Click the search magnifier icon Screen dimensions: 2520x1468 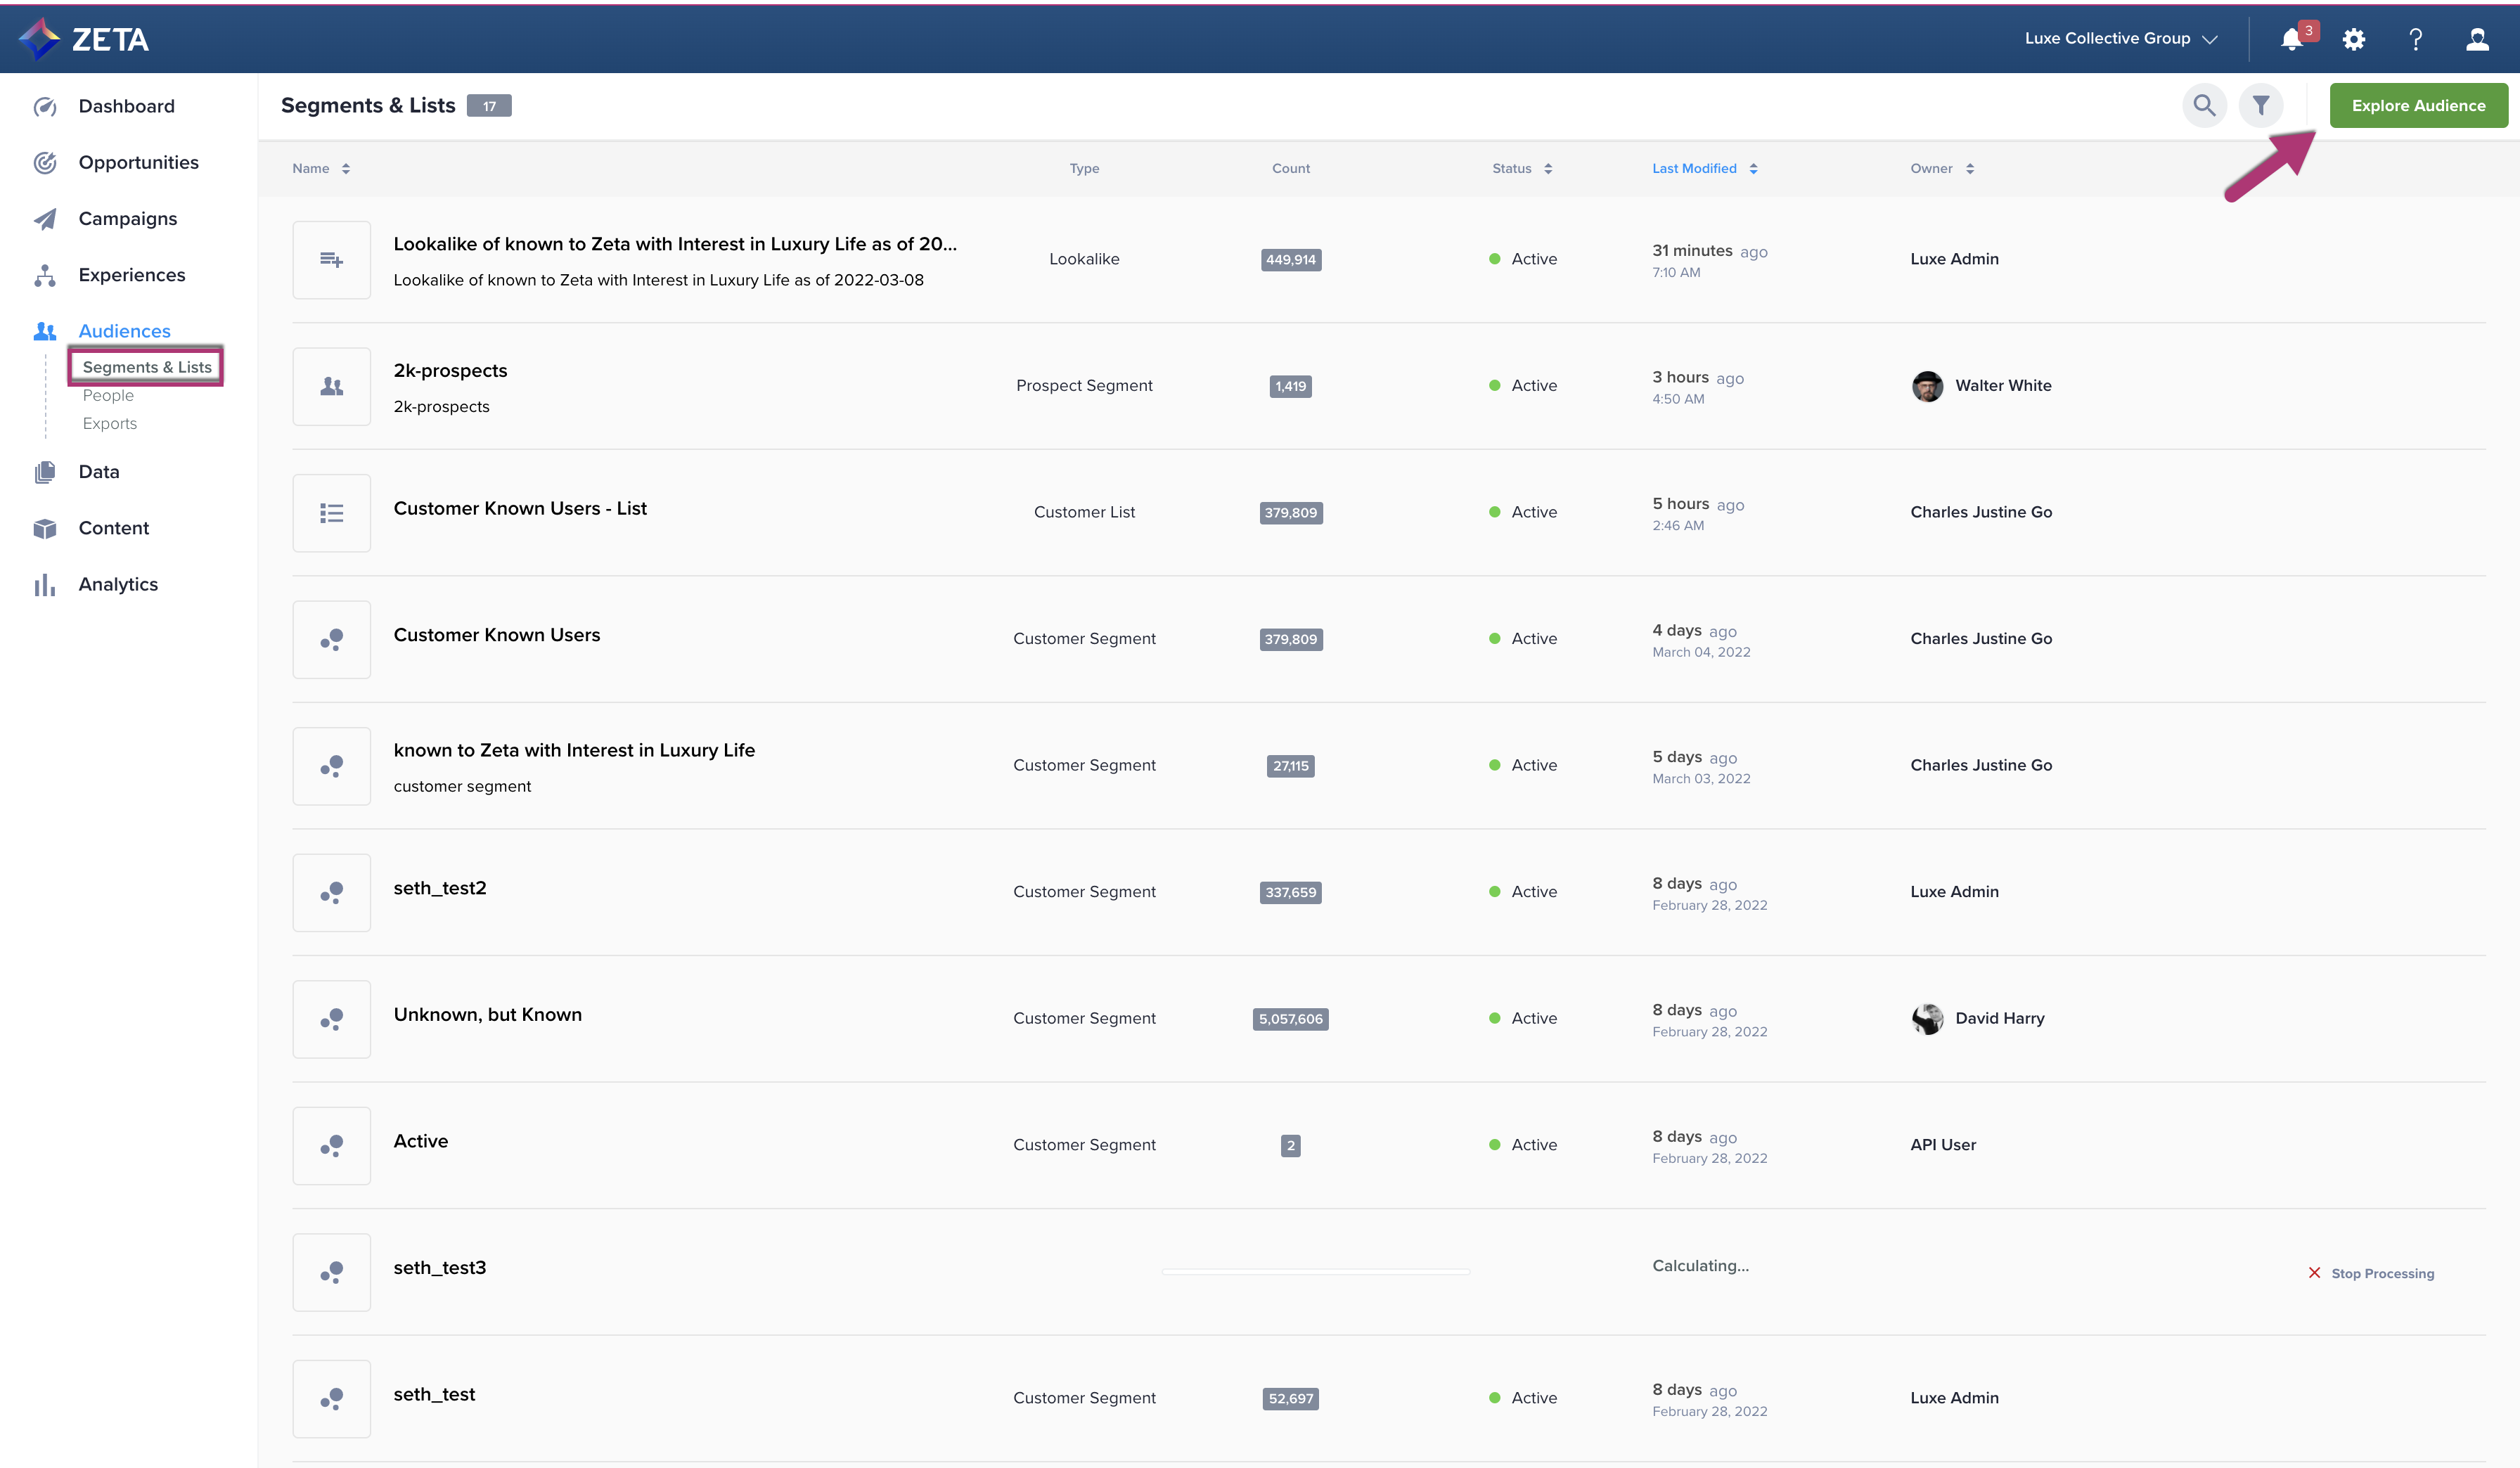(x=2204, y=105)
